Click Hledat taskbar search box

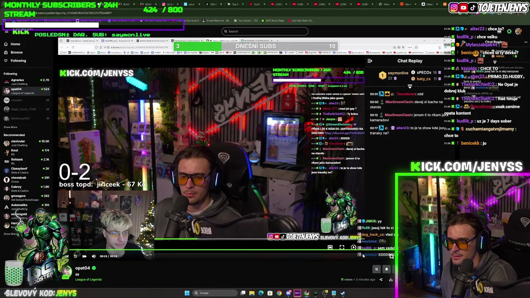click(x=215, y=293)
